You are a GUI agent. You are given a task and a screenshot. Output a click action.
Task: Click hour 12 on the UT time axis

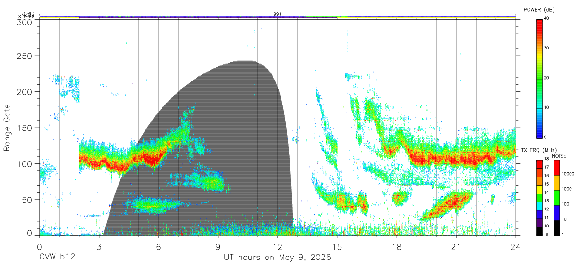(x=277, y=247)
